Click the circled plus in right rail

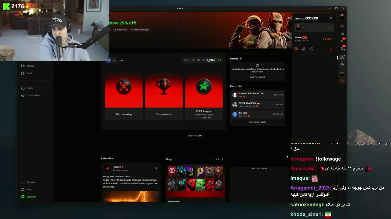pos(342,64)
